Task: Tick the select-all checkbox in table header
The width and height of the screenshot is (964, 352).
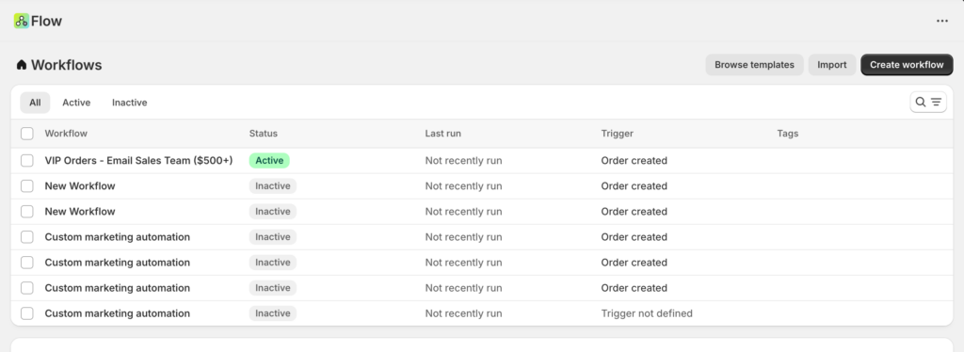Action: coord(27,134)
